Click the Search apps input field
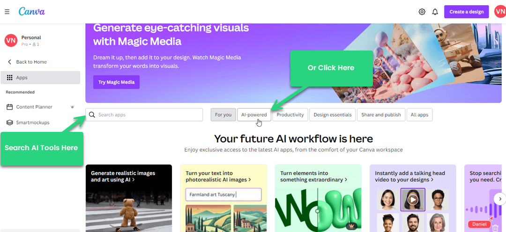 144,115
